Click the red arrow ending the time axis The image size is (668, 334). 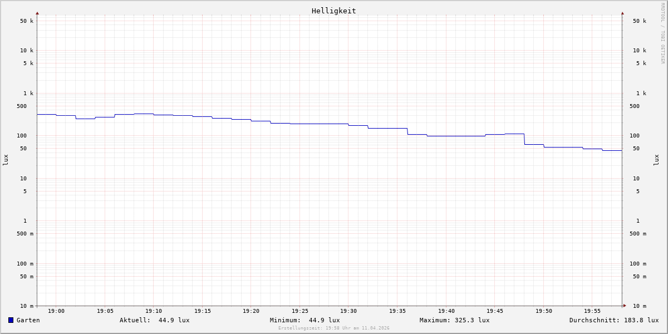coord(625,306)
